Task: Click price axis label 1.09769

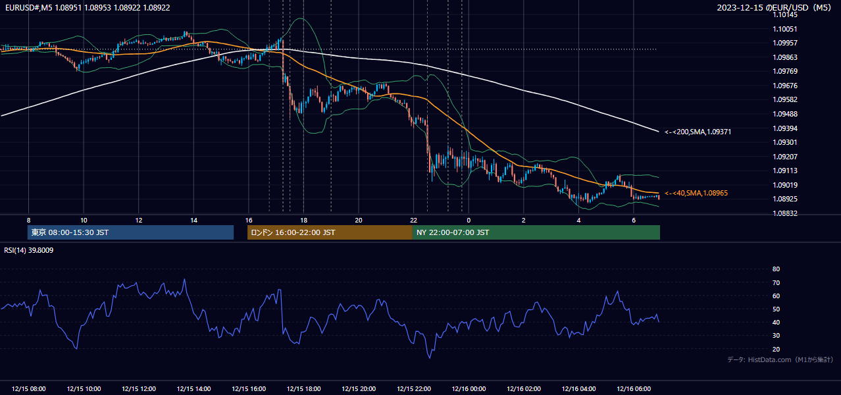Action: tap(784, 71)
